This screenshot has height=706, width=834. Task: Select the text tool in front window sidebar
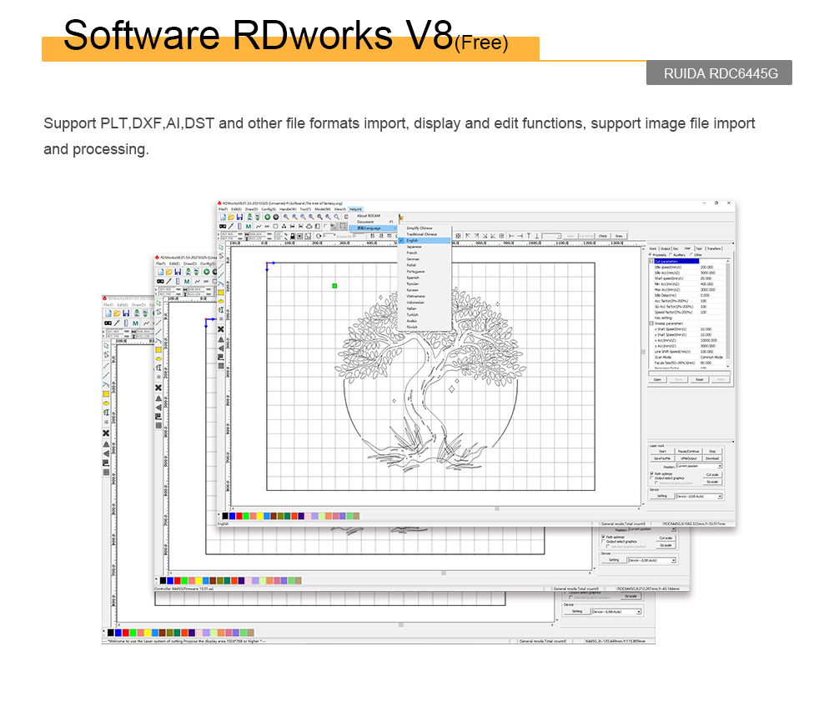[x=221, y=309]
